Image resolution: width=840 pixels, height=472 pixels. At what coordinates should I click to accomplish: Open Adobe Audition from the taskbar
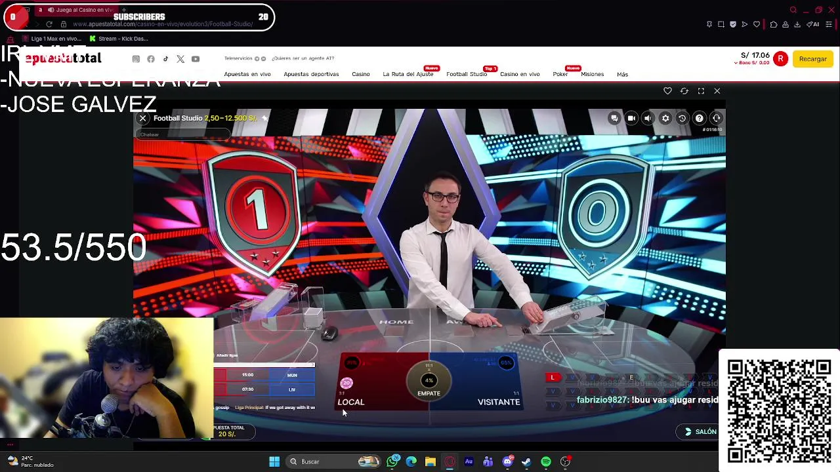(469, 462)
